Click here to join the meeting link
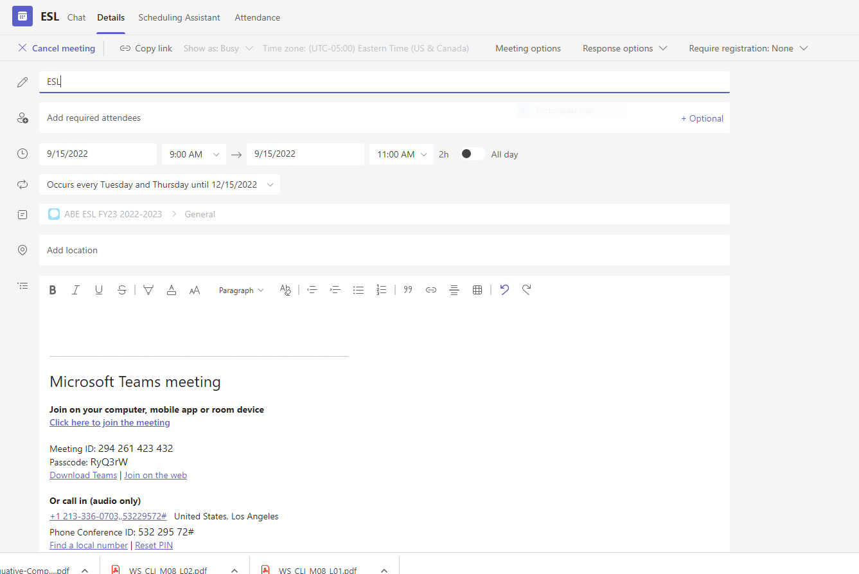Screen dimensions: 859x574 point(110,422)
